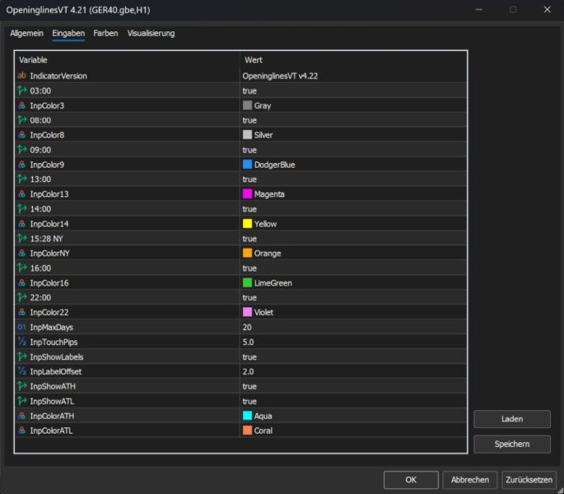The height and width of the screenshot is (494, 564).
Task: Go to the Visualisierung tab
Action: [151, 33]
